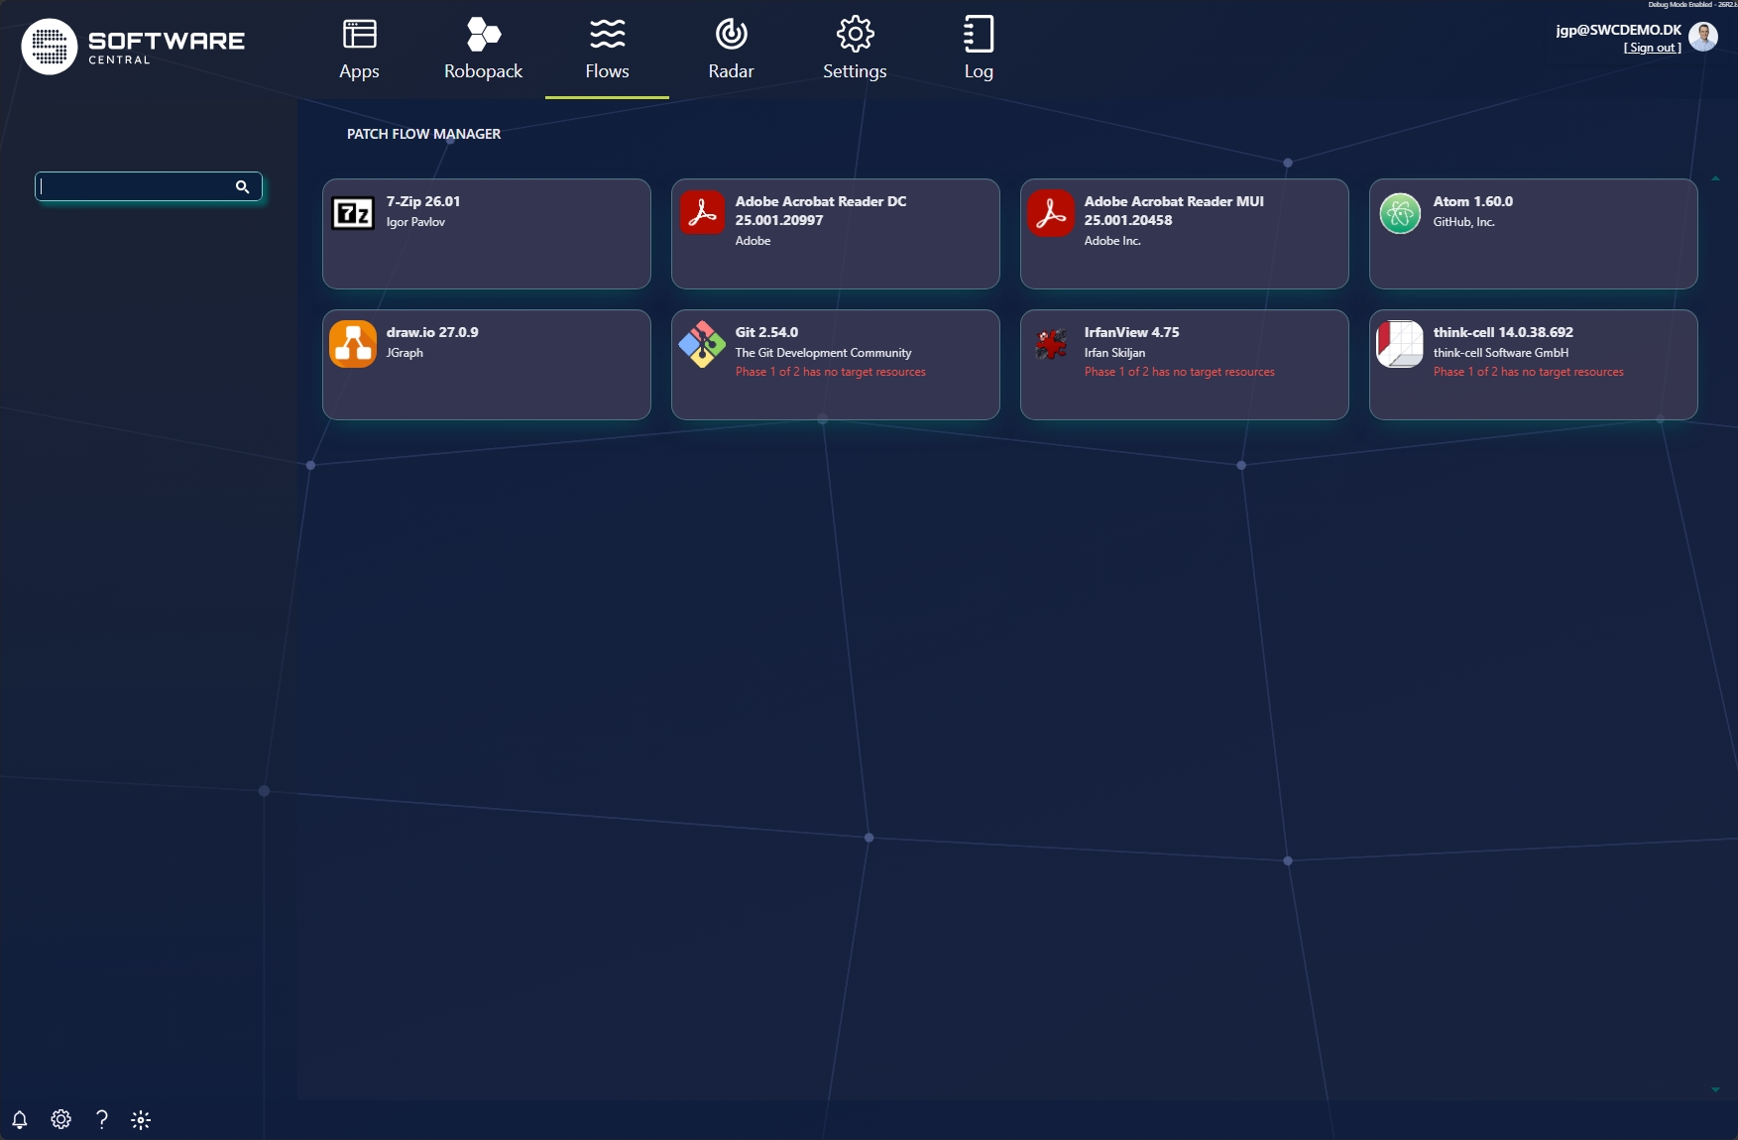
Task: Click the user profile avatar
Action: pos(1703,37)
